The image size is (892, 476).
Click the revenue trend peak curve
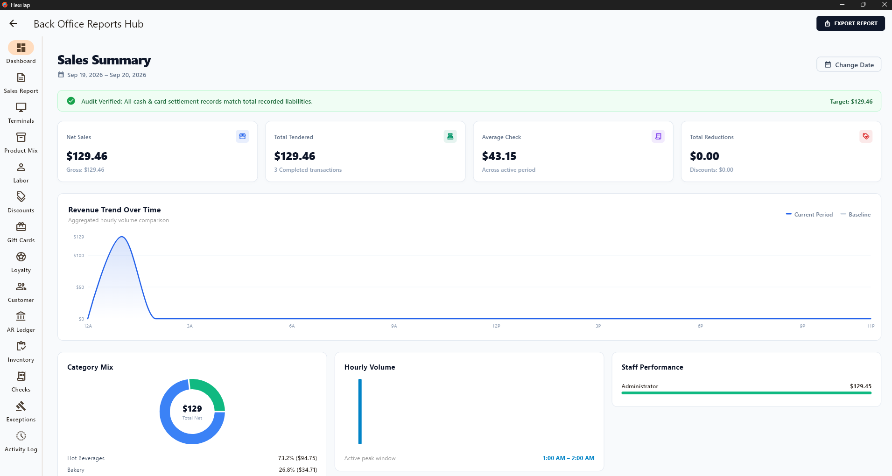tap(122, 238)
